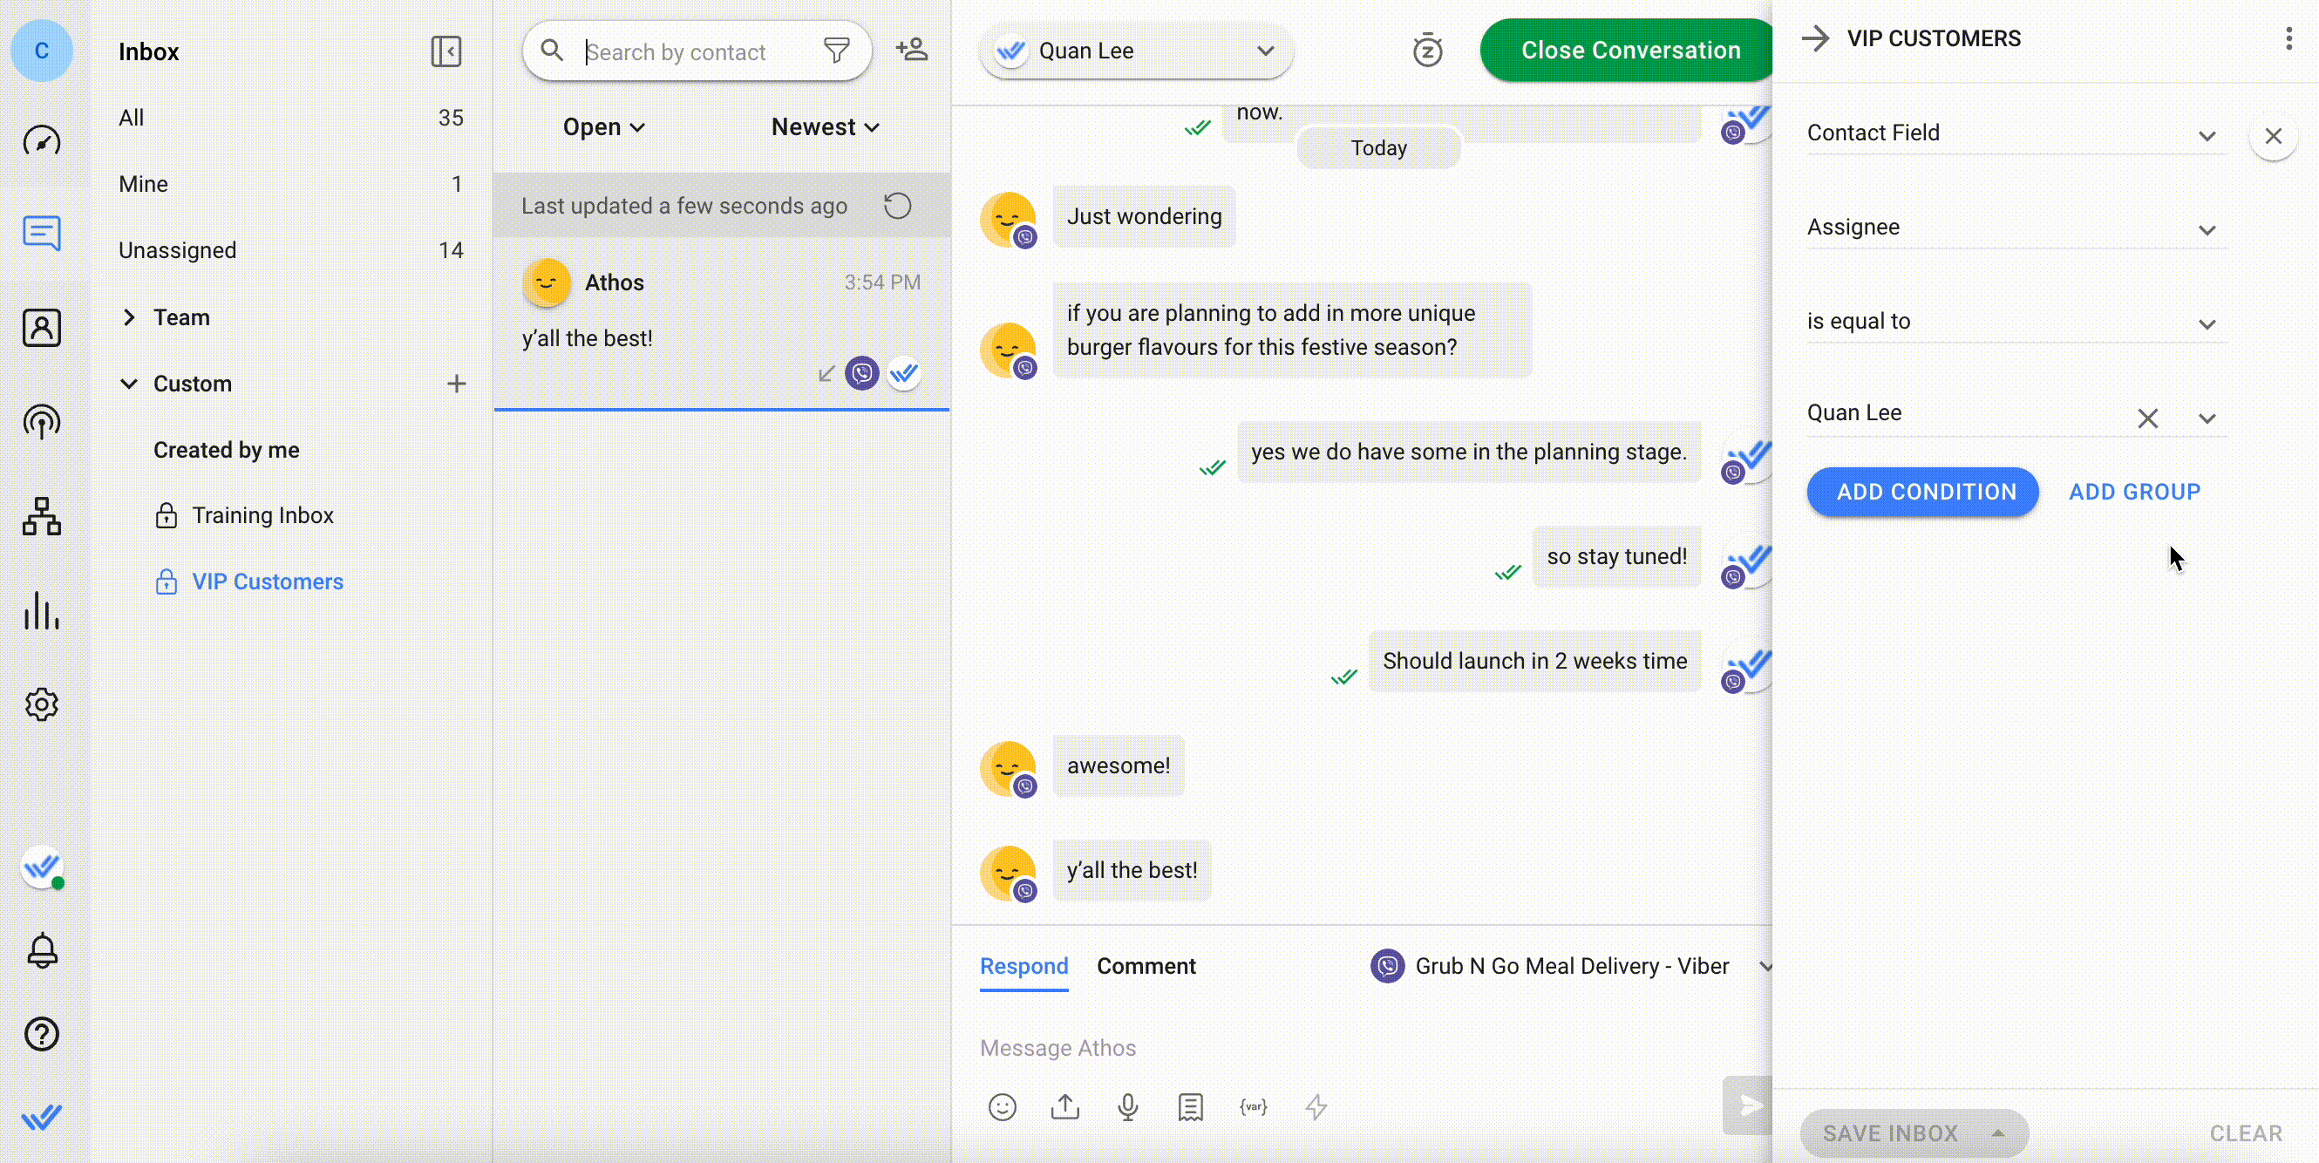Viewport: 2319px width, 1163px height.
Task: Open the Open status filter dropdown
Action: tap(604, 127)
